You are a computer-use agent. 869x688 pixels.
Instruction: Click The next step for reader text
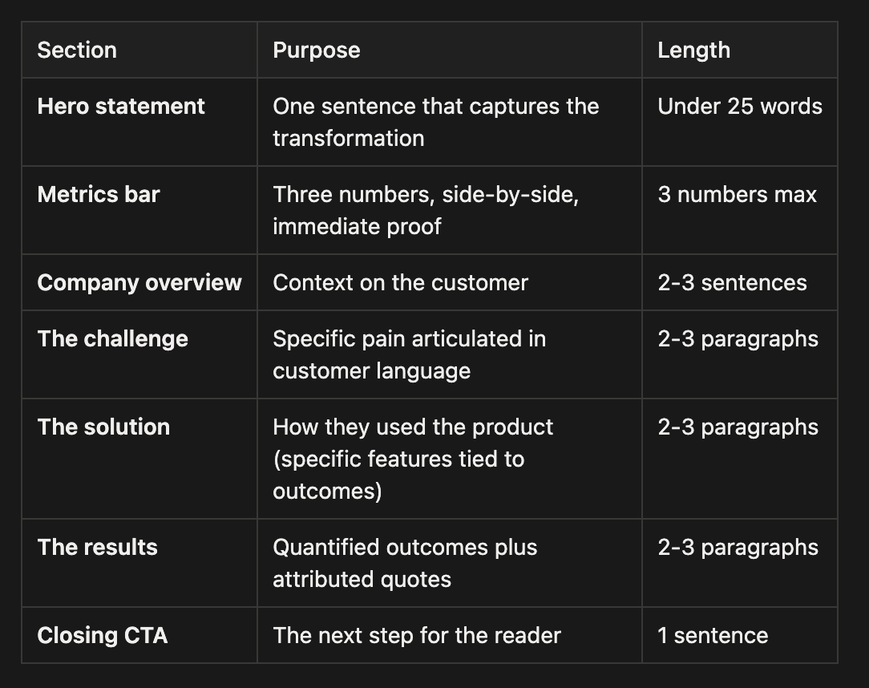417,635
